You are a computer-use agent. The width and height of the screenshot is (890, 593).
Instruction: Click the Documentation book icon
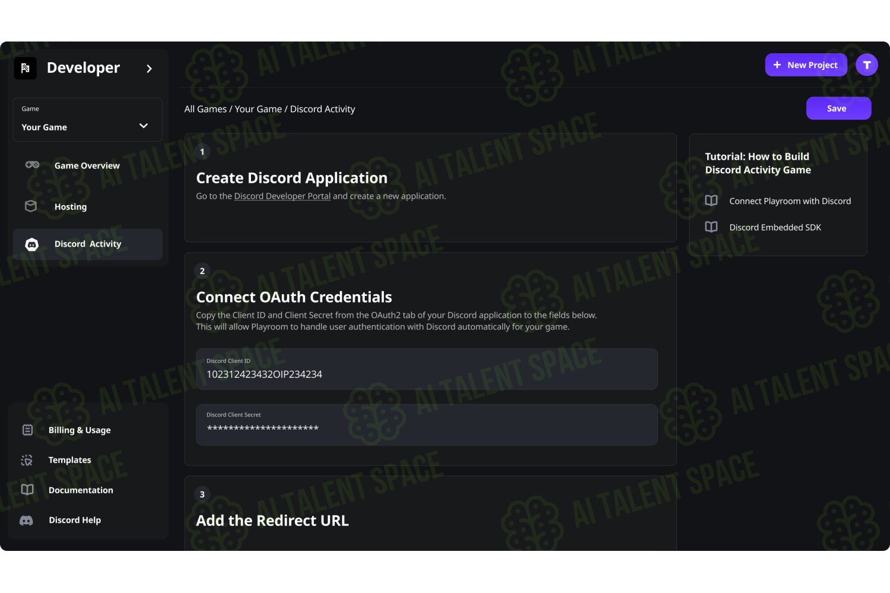[27, 490]
